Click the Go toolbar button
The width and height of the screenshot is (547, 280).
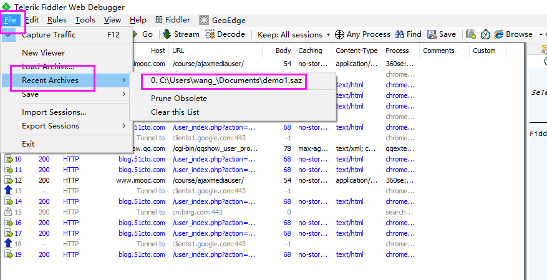(143, 34)
